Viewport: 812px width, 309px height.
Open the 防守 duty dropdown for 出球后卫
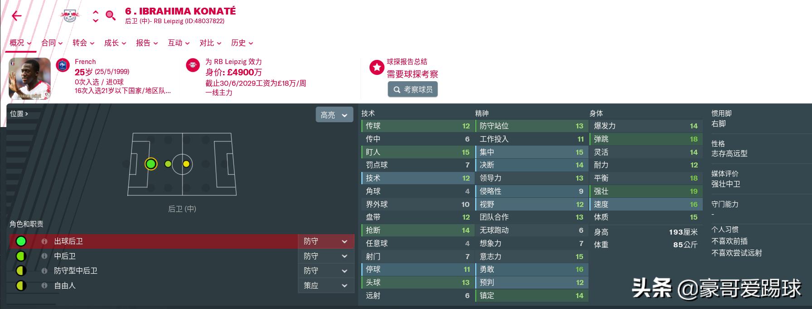point(326,241)
